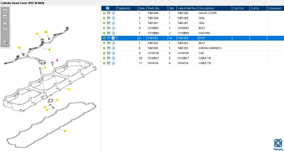Show info for SEAL T401281
This screenshot has height=151, width=284.
tap(113, 23)
